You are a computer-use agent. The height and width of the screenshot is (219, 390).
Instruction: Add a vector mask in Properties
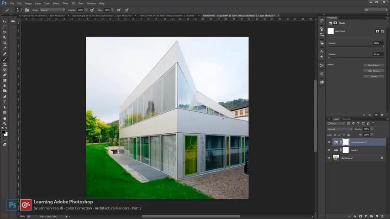coord(383,31)
